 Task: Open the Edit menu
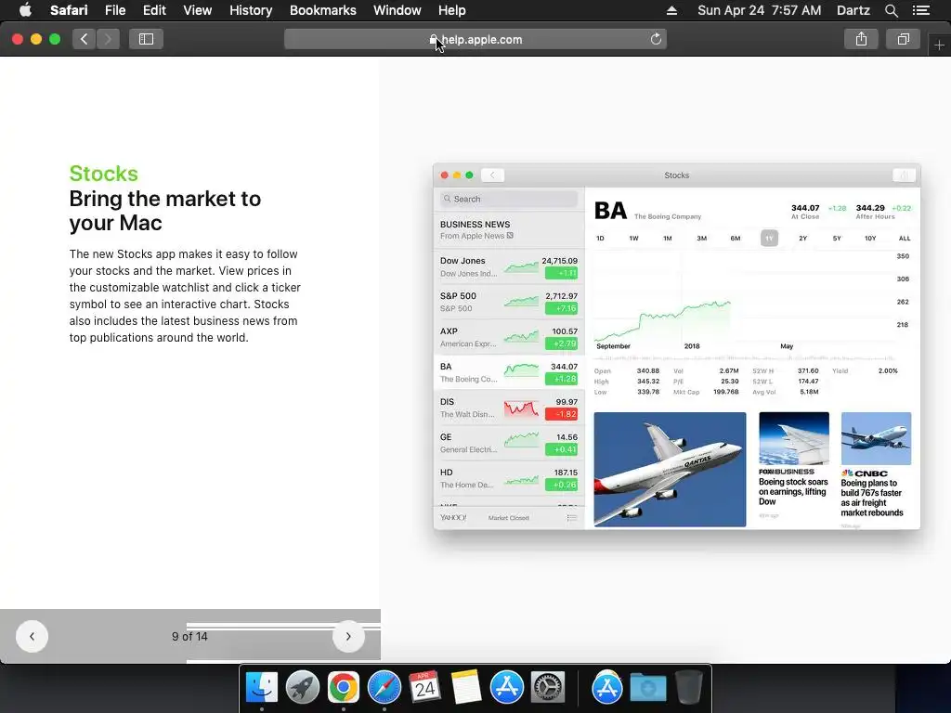tap(154, 10)
